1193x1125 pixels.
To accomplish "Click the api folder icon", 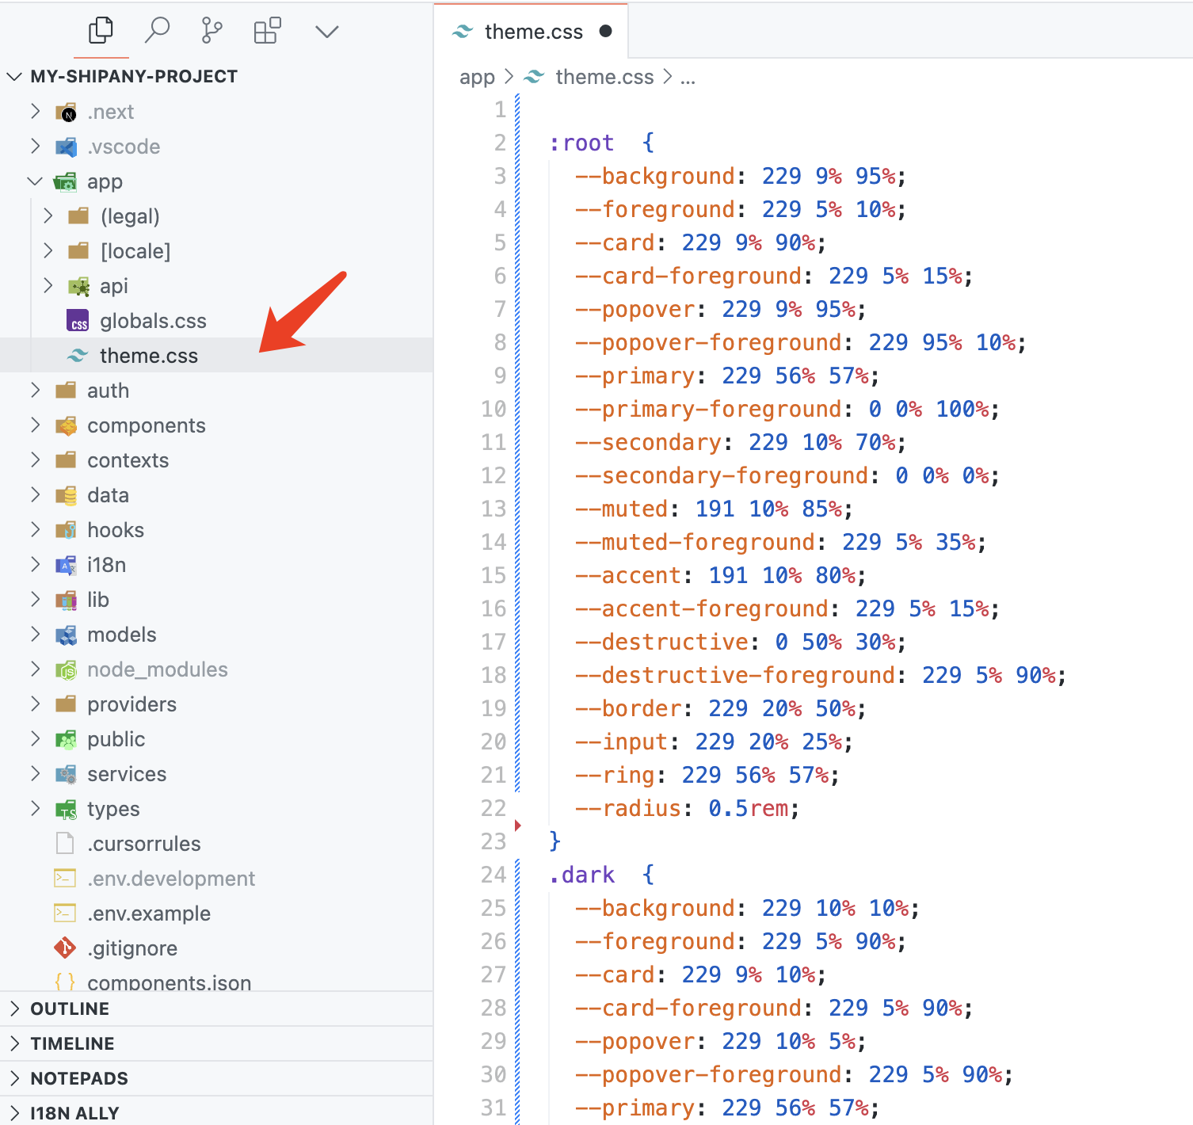I will pos(78,286).
